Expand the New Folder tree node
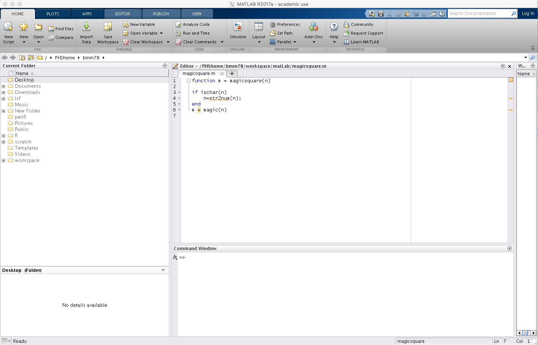Image resolution: width=538 pixels, height=345 pixels. pyautogui.click(x=4, y=111)
